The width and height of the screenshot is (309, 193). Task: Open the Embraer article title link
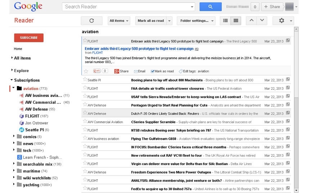pos(139,49)
